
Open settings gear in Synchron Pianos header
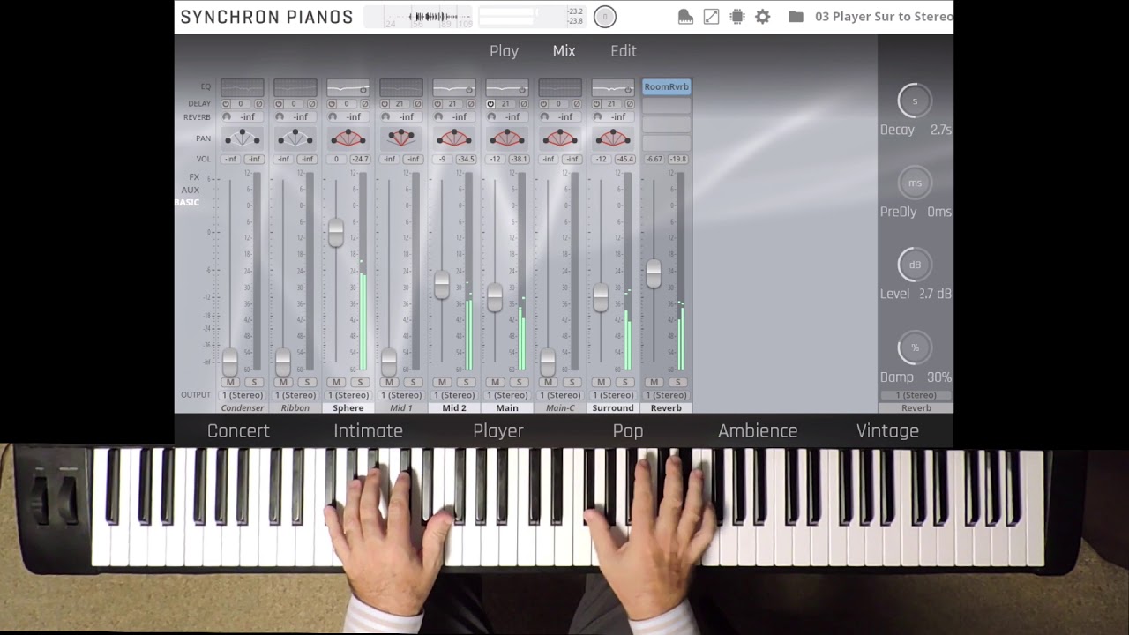click(x=763, y=17)
